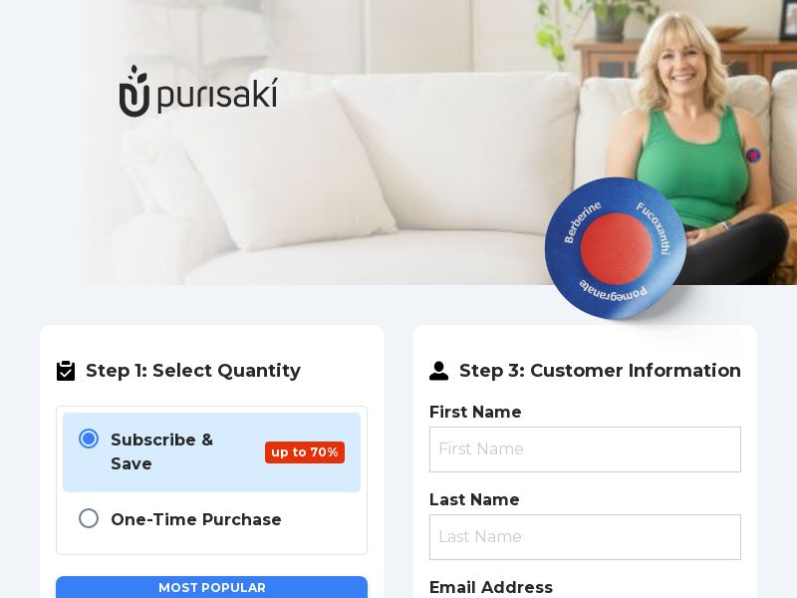This screenshot has height=598, width=797.
Task: Click the clipboard icon beside Step 1
Action: [x=66, y=371]
